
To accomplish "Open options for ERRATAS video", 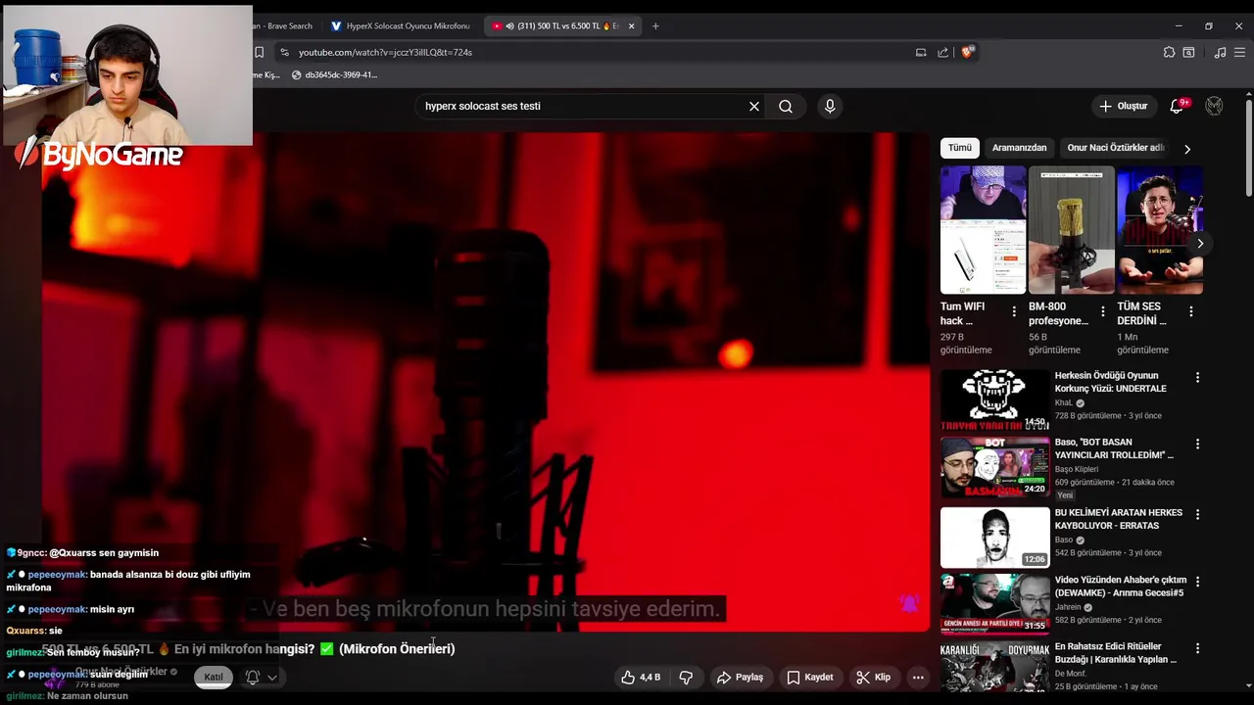I will 1196,514.
